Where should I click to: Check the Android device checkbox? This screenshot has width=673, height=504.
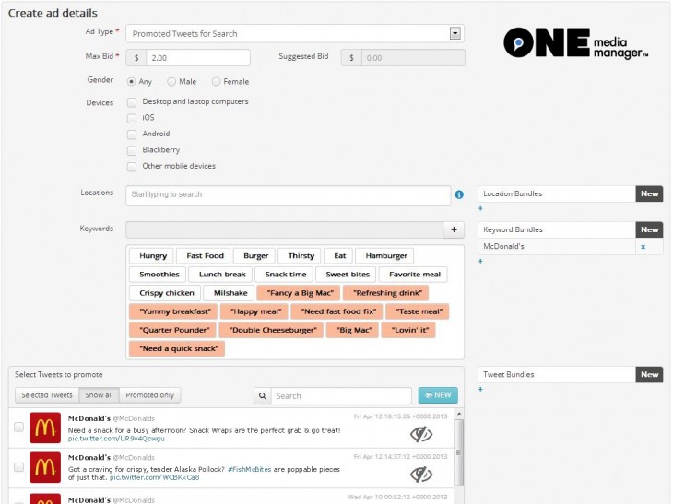coord(132,135)
